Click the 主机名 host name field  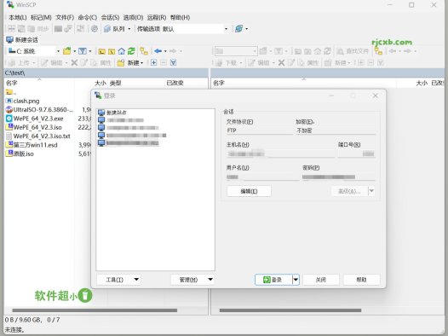tap(280, 154)
